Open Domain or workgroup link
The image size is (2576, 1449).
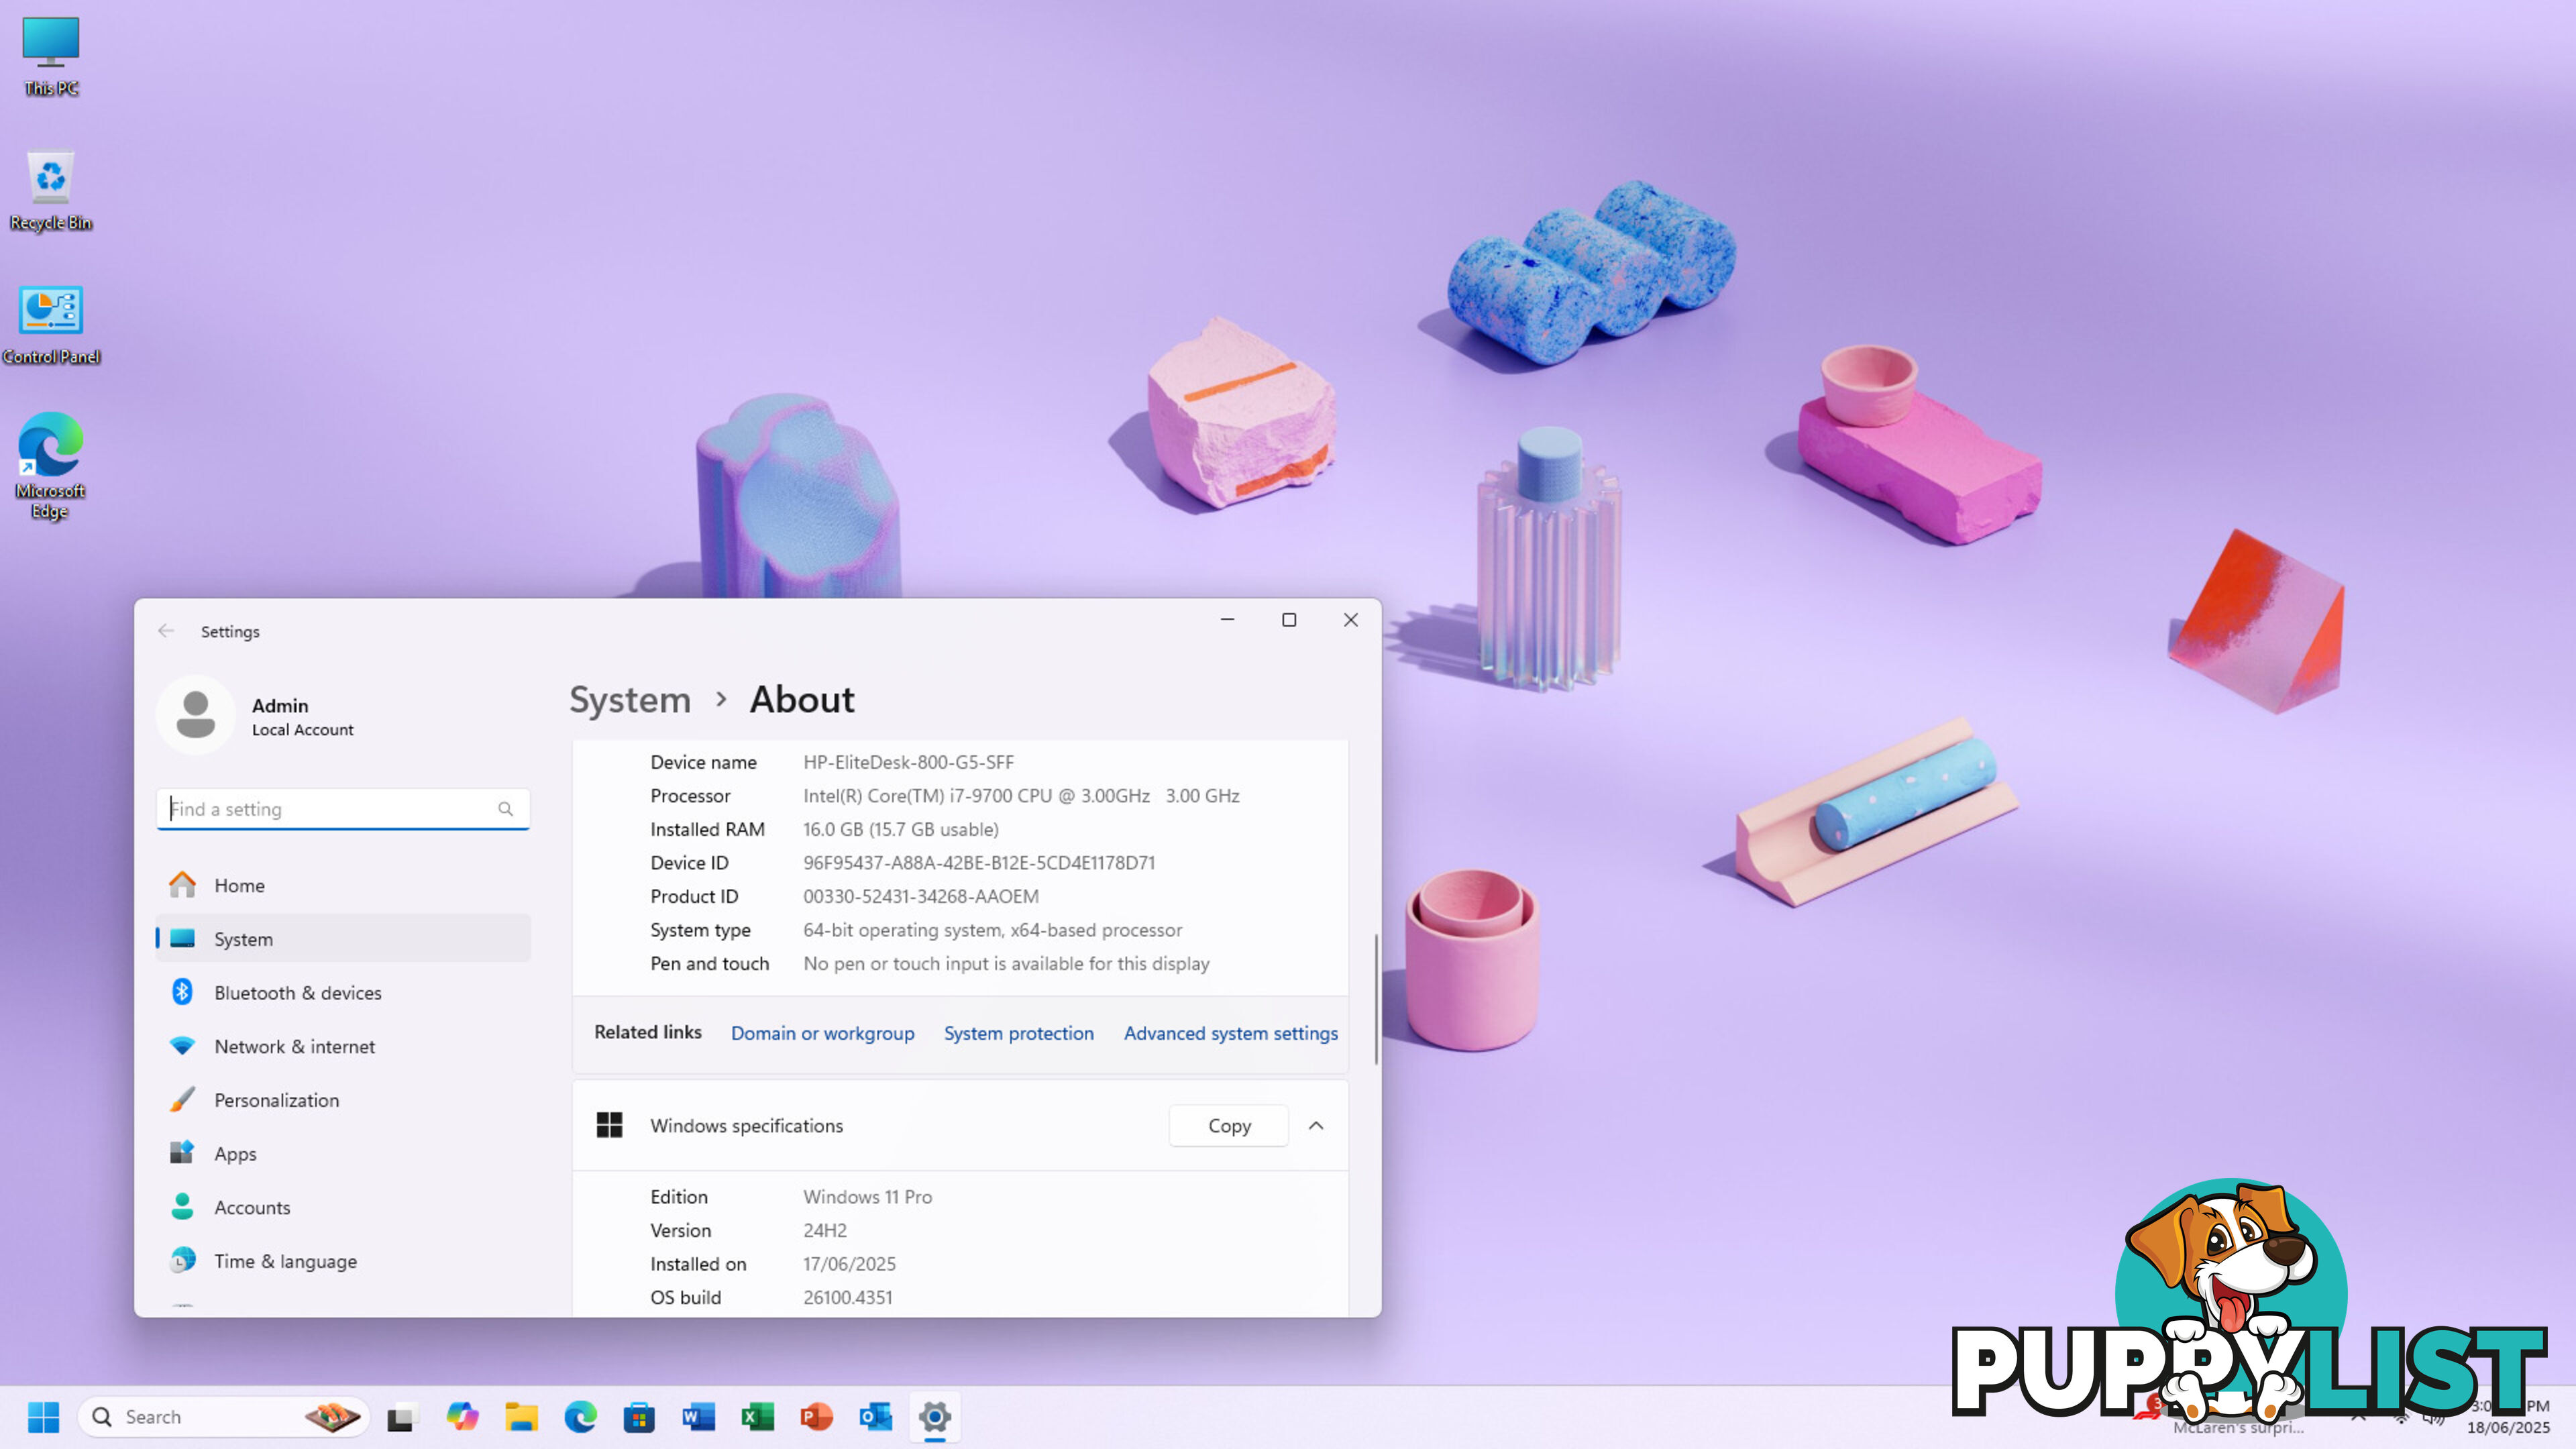coord(822,1033)
